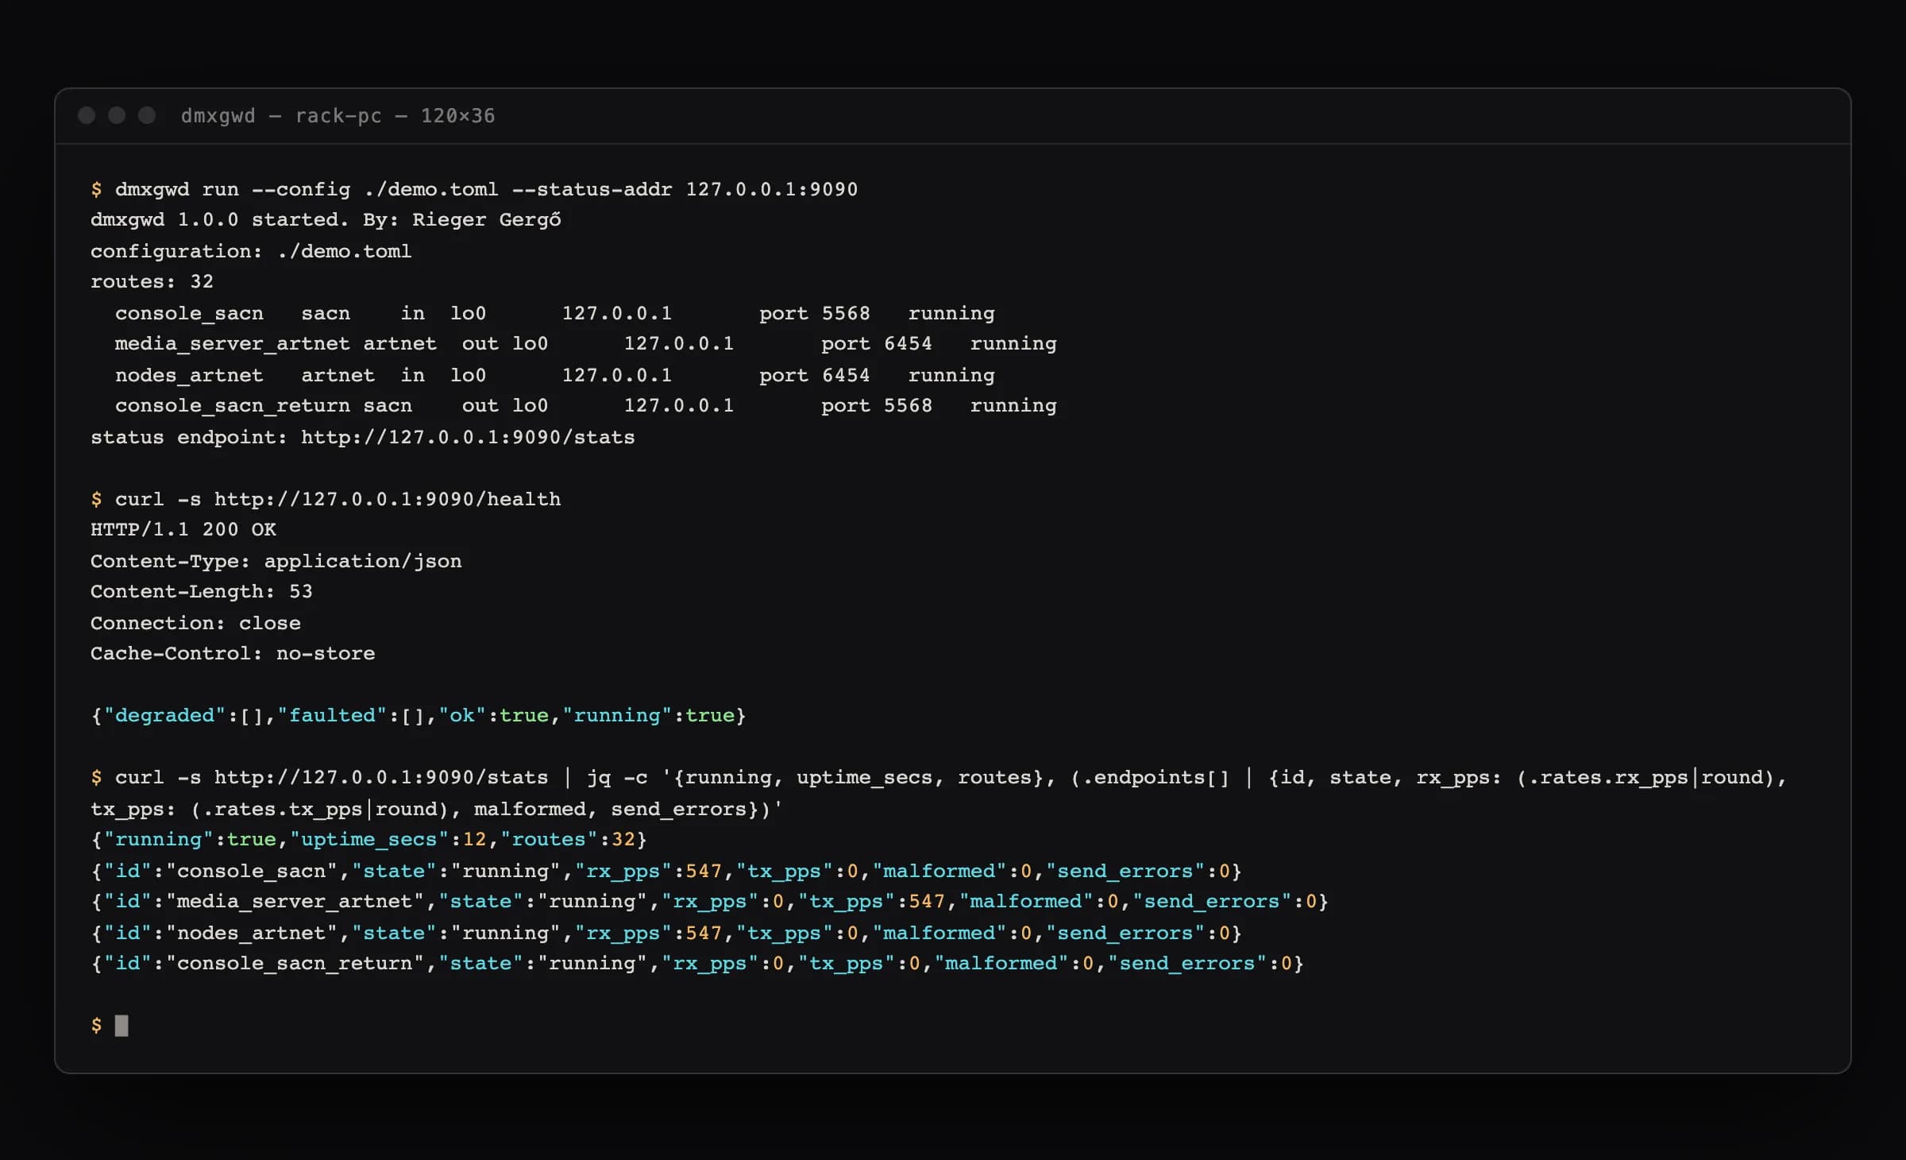The width and height of the screenshot is (1906, 1160).
Task: Click the console_sacn route table row
Action: (554, 313)
